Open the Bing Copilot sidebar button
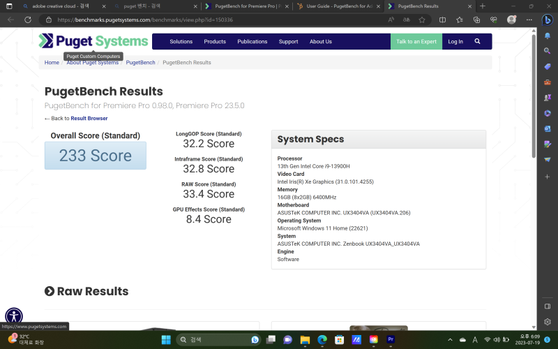Image resolution: width=558 pixels, height=349 pixels. point(548,20)
